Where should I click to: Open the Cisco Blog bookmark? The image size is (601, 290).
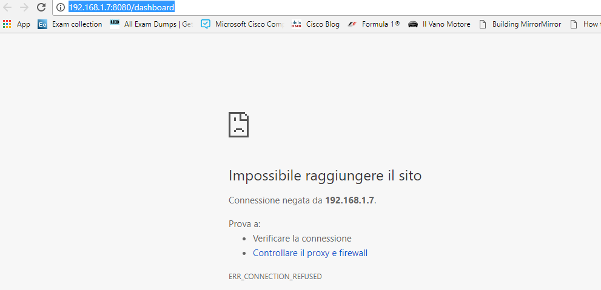[323, 24]
